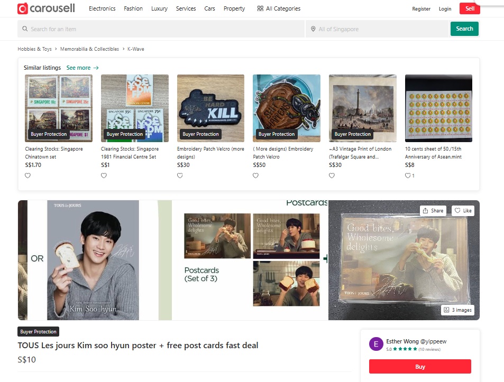The image size is (504, 382).
Task: Go to K-Wave breadcrumb
Action: pos(135,49)
